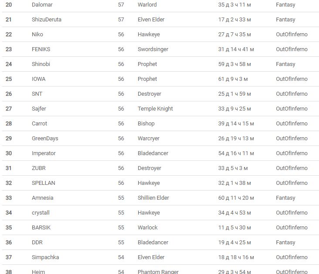Select Simpachka in the ranking table
Image resolution: width=319 pixels, height=274 pixels.
[x=45, y=257]
